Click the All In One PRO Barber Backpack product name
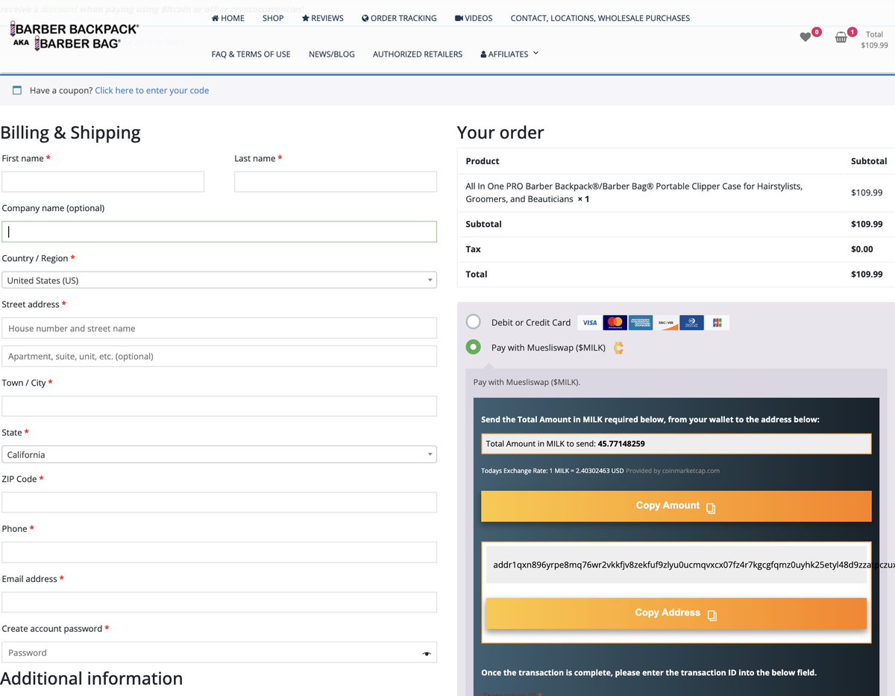The height and width of the screenshot is (696, 895). [x=634, y=192]
